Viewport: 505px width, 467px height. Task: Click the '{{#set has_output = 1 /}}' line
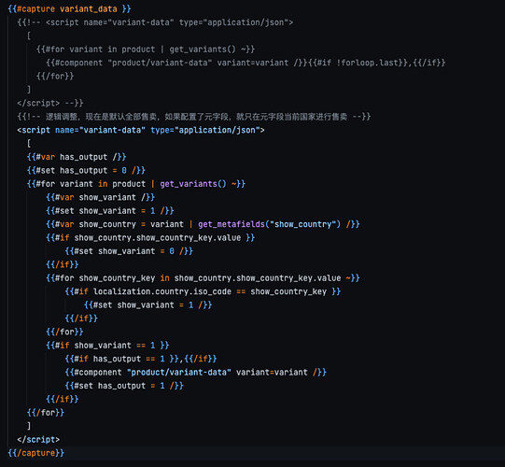(x=124, y=386)
